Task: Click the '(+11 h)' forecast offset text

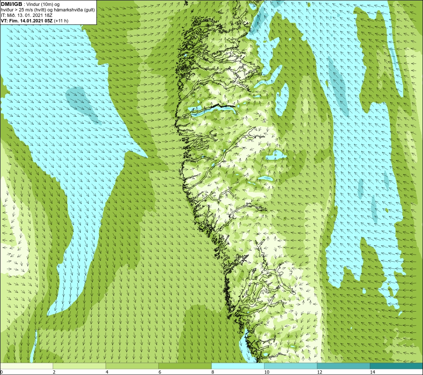Action: (x=61, y=21)
